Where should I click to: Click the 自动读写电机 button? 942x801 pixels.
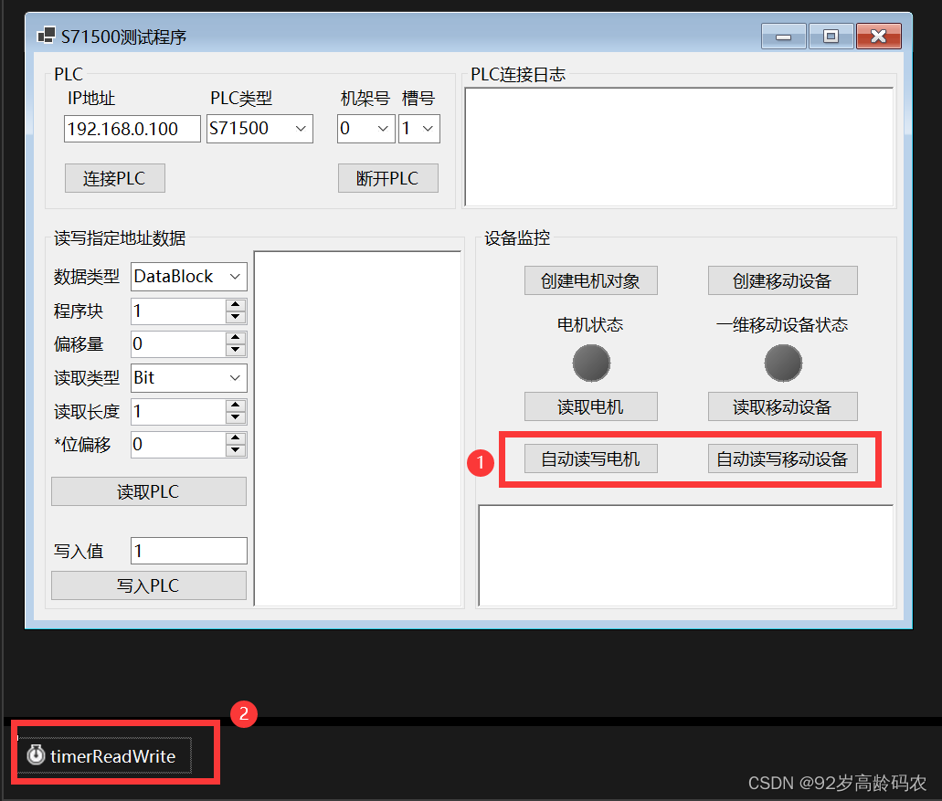point(590,458)
